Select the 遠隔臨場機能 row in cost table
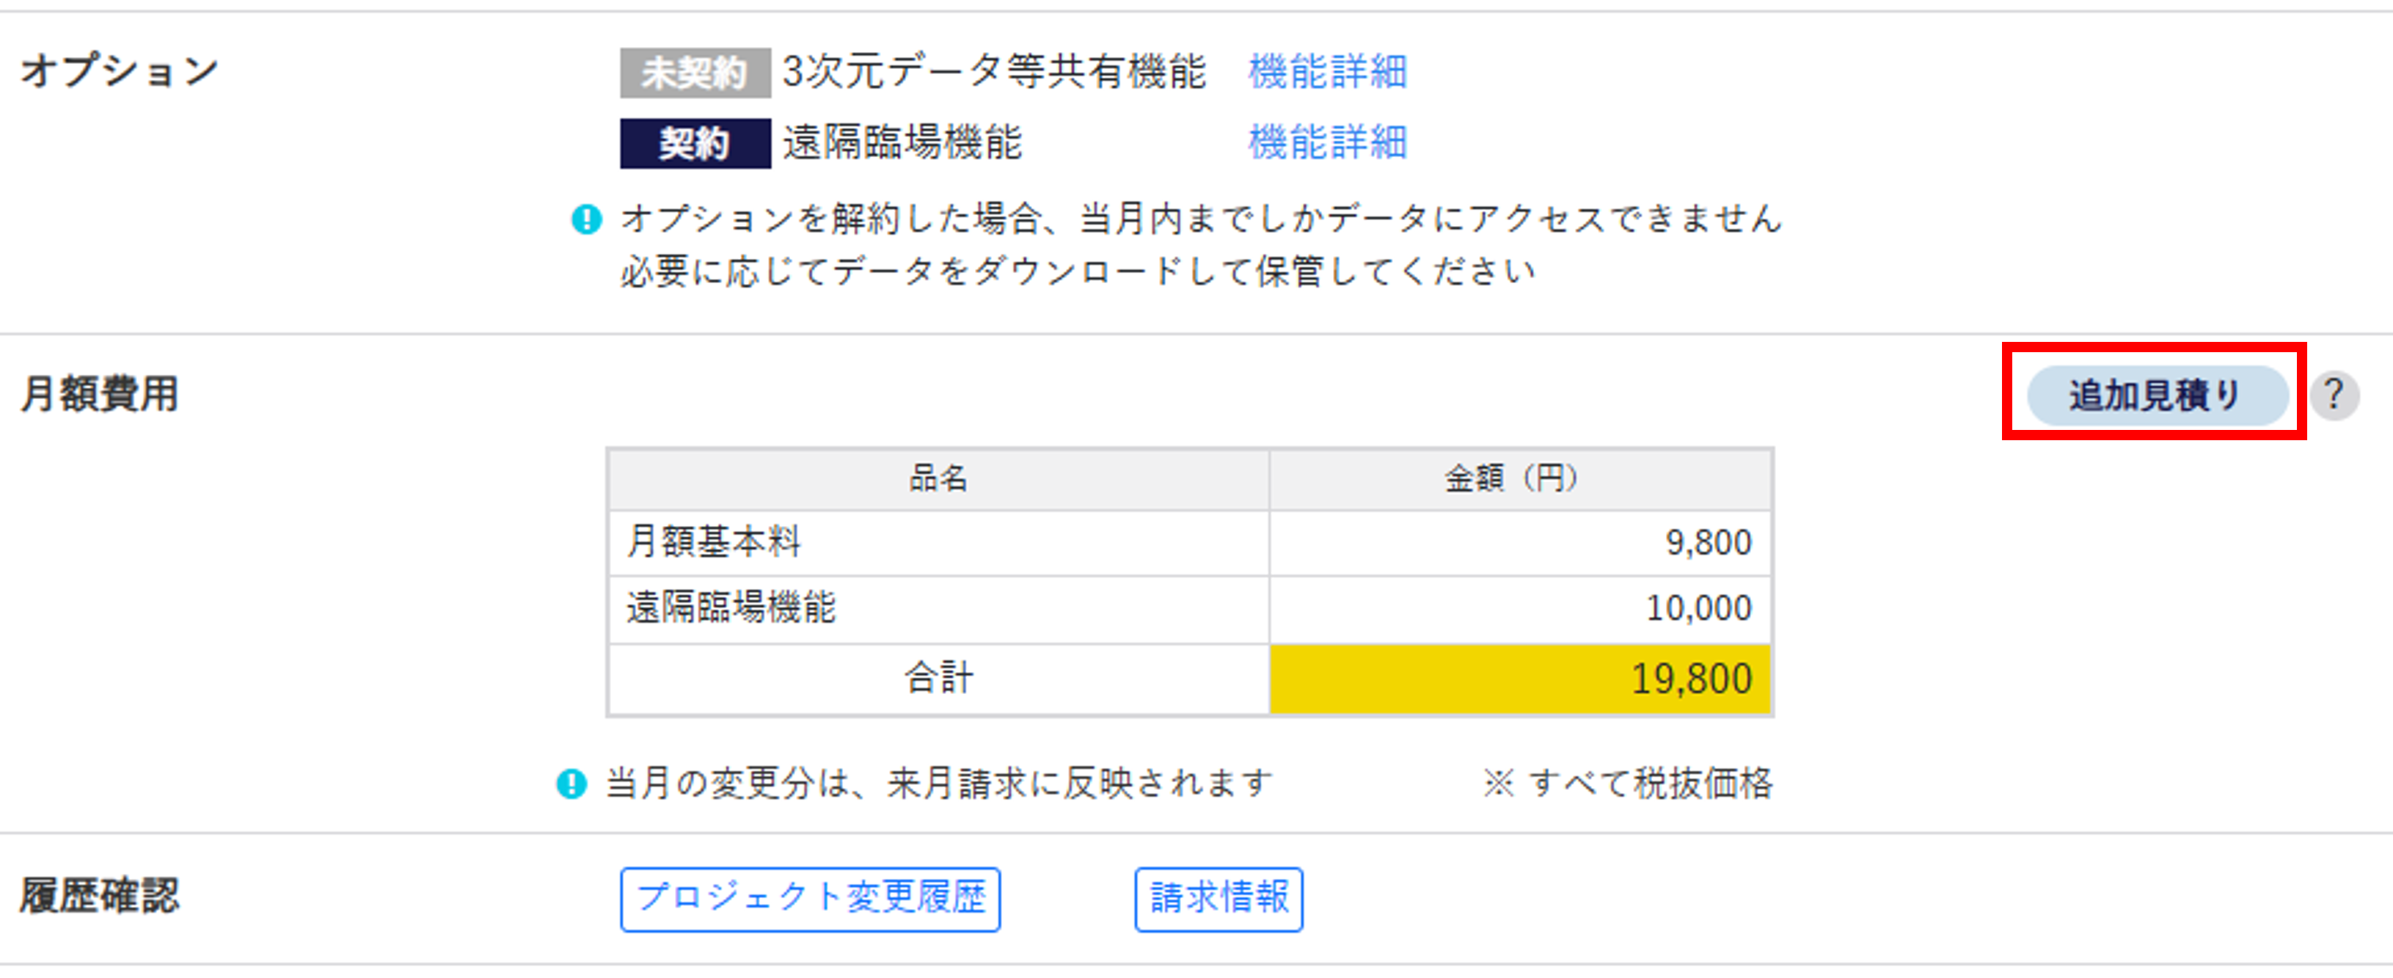 (x=1190, y=608)
